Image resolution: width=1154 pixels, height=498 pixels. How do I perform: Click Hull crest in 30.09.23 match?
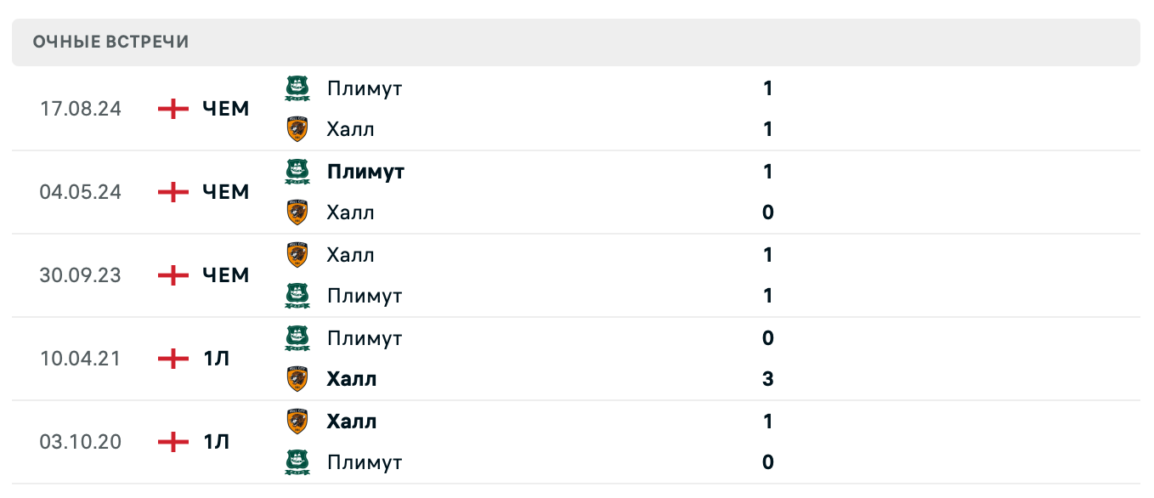(297, 255)
